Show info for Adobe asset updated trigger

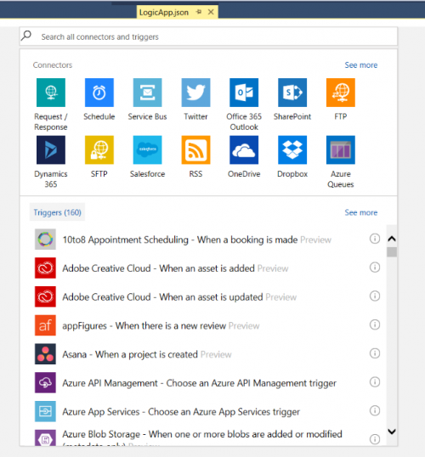(x=375, y=296)
